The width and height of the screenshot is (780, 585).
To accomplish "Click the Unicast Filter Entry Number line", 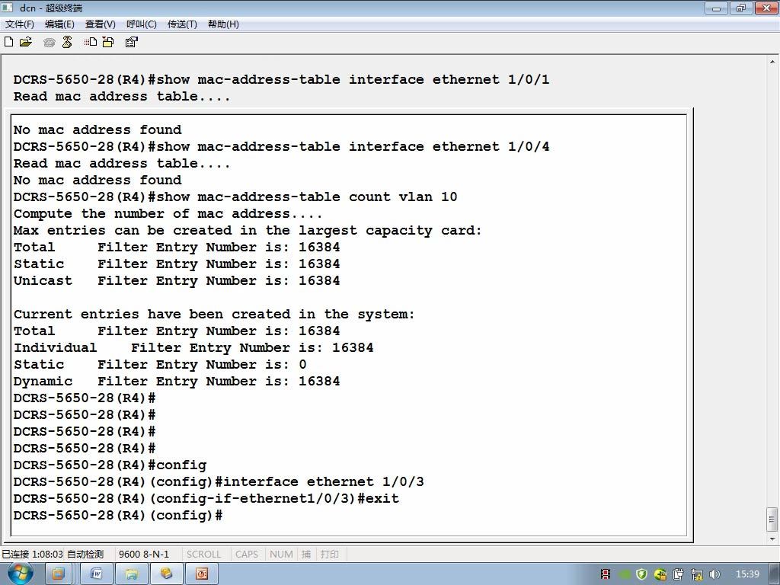I will 177,281.
